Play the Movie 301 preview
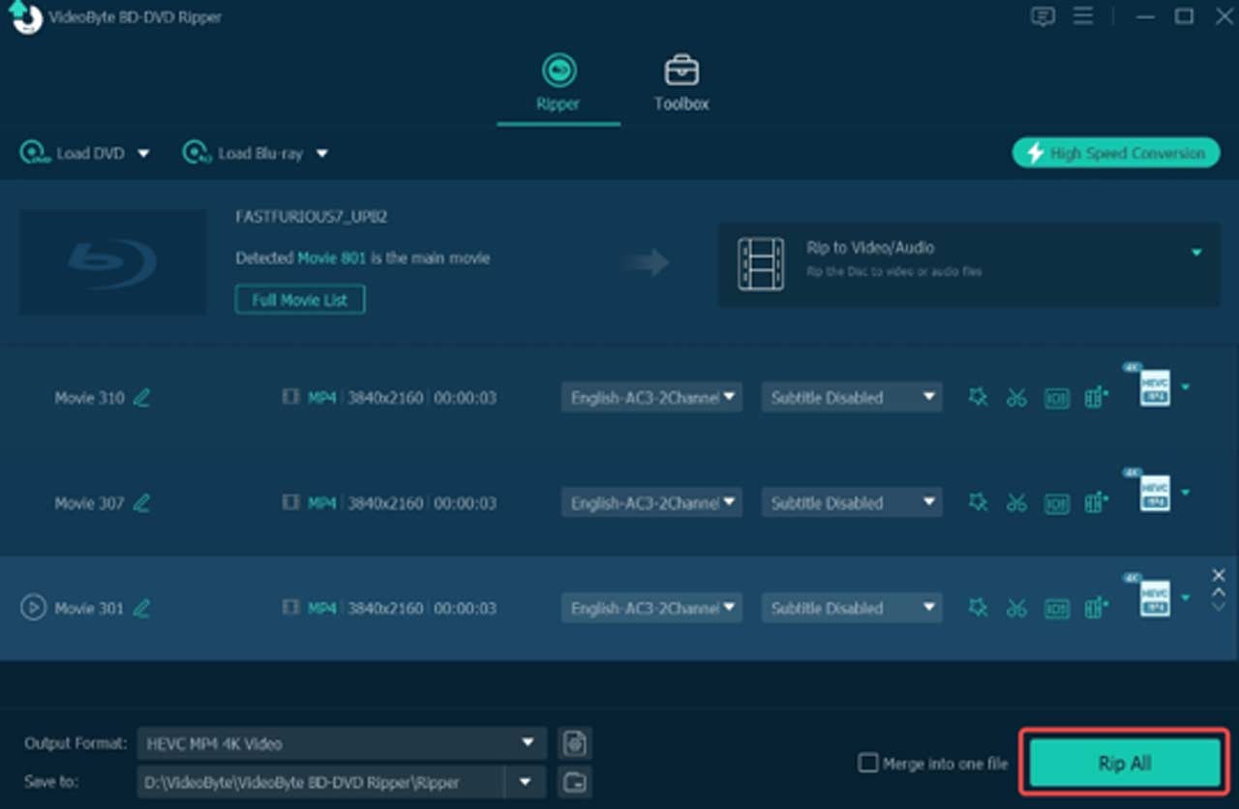Screen dimensions: 1239x809 (x=33, y=609)
